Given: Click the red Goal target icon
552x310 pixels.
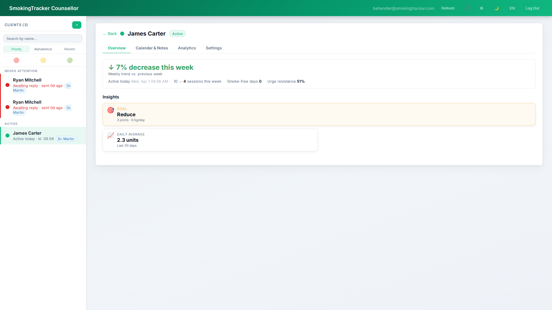Looking at the screenshot, I should click(111, 110).
